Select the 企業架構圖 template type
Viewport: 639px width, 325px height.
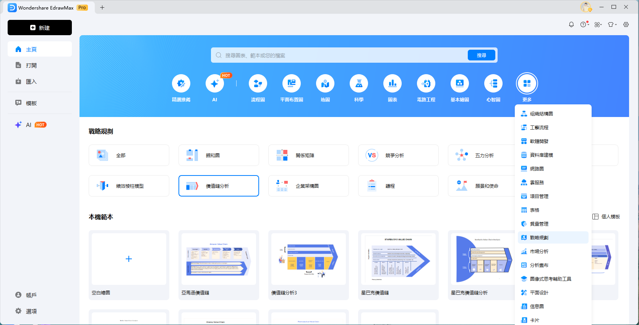click(308, 186)
